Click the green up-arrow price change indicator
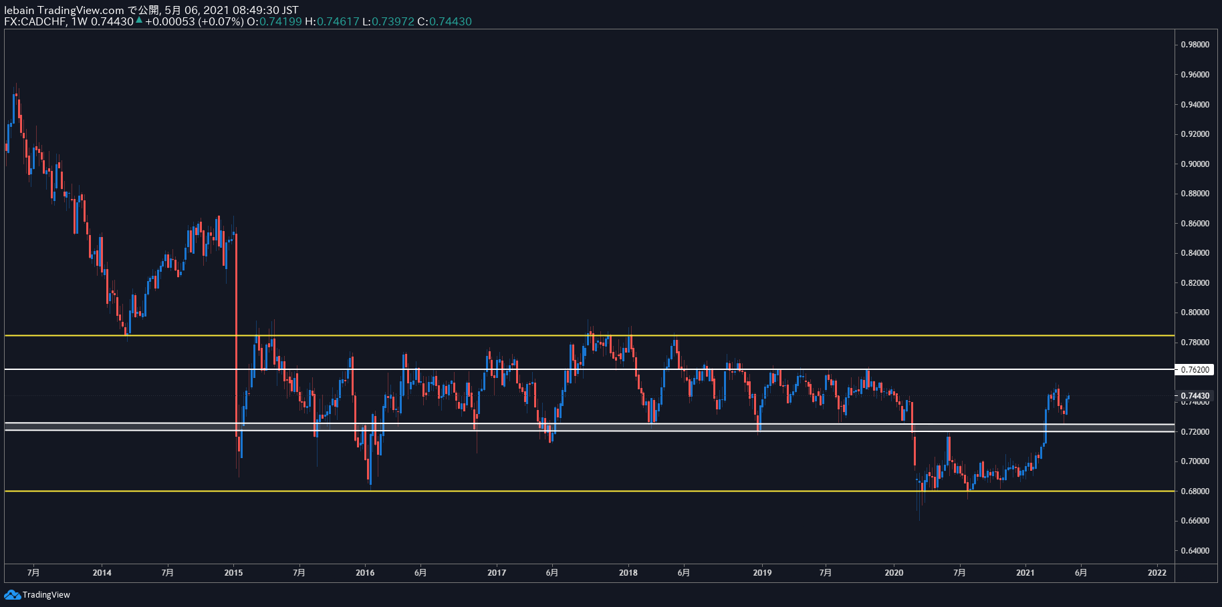Screen dimensions: 1222x607 (x=139, y=21)
